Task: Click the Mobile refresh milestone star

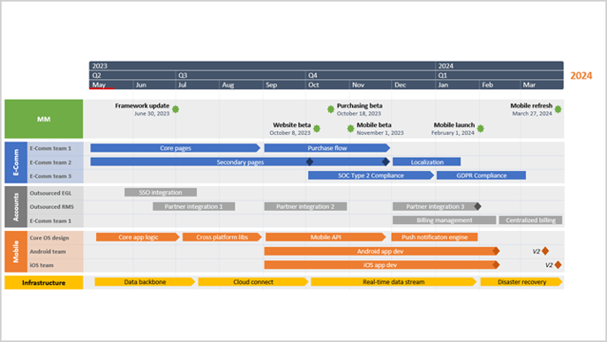Action: (558, 109)
